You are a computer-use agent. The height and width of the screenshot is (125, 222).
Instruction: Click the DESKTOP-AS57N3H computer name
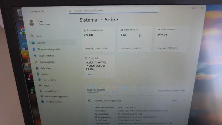pyautogui.click(x=97, y=90)
